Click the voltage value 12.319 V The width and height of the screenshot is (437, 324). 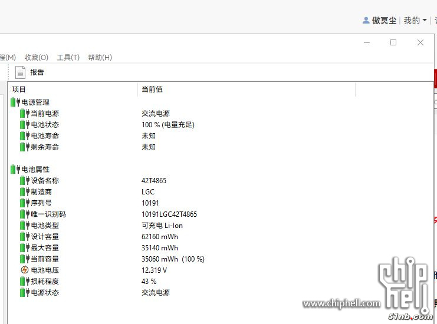pyautogui.click(x=154, y=270)
